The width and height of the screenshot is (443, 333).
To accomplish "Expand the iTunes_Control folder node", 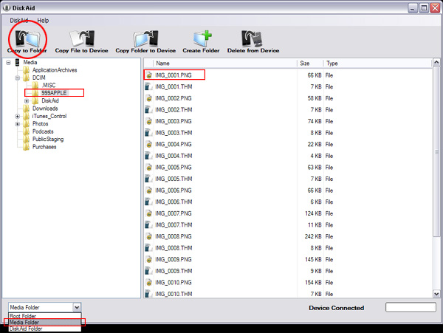I will [18, 116].
